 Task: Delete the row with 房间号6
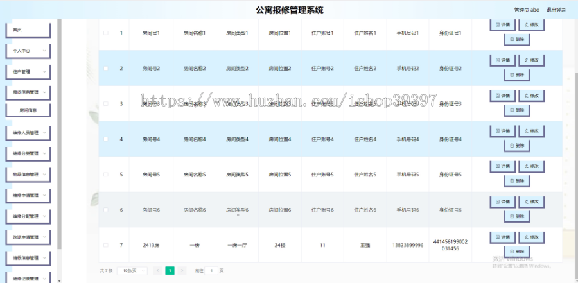click(517, 216)
